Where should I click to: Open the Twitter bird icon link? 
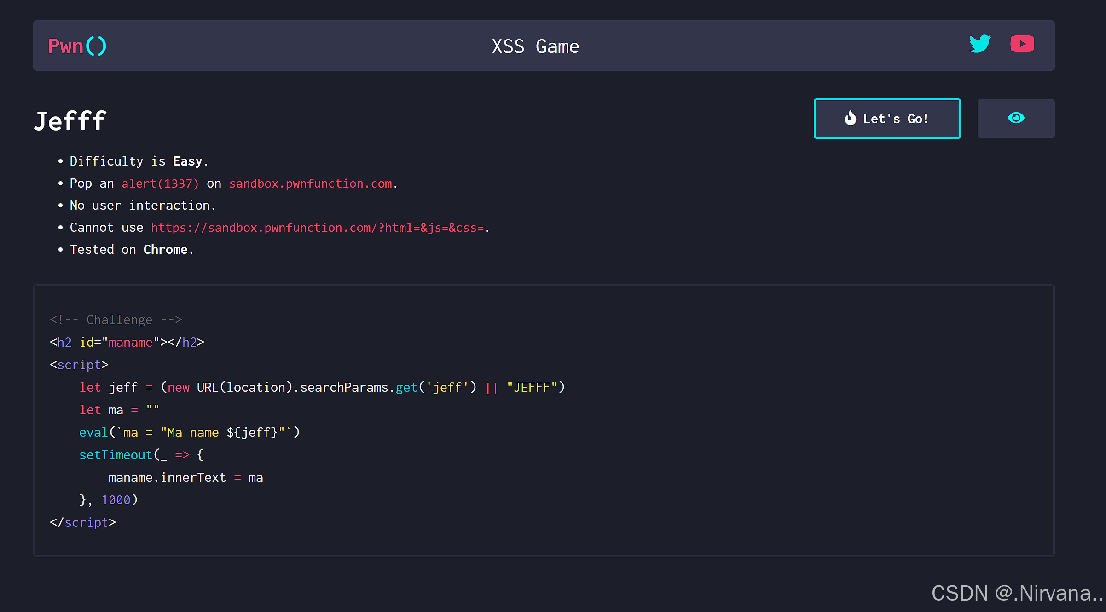(x=980, y=44)
